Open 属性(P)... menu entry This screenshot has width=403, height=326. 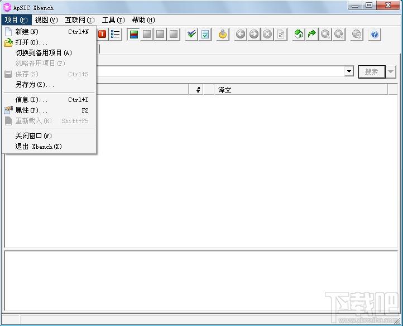tap(49, 110)
